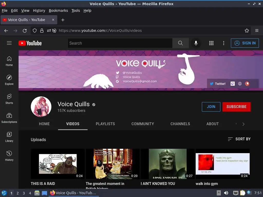Switch to workspace 2 in taskbar

[x=18, y=193]
